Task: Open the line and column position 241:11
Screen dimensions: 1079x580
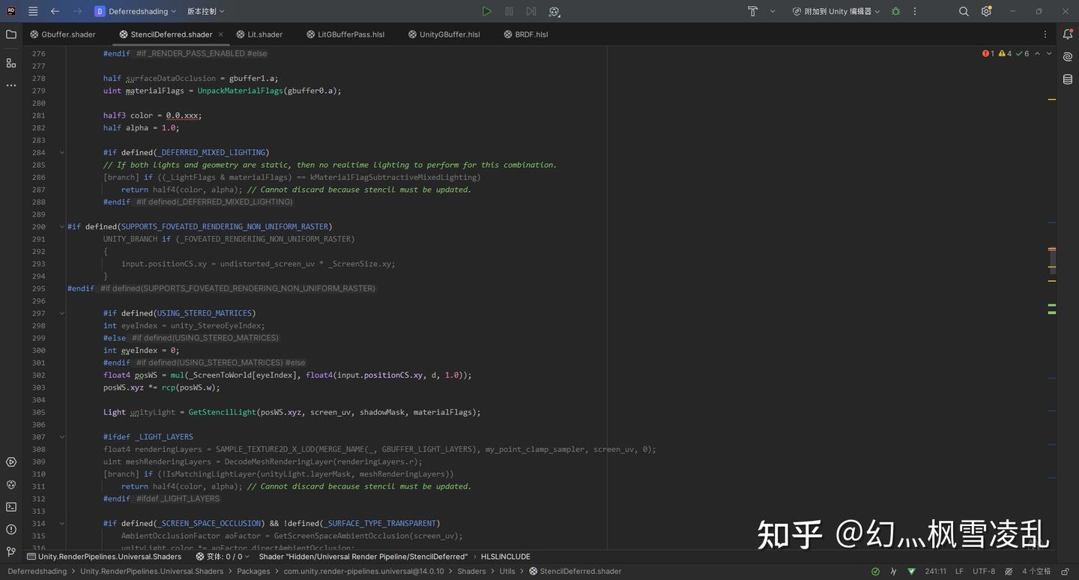Action: coord(935,571)
